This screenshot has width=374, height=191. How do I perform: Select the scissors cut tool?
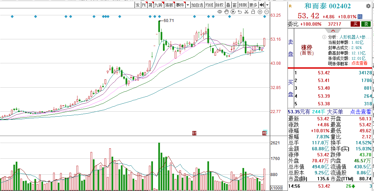click(247, 12)
